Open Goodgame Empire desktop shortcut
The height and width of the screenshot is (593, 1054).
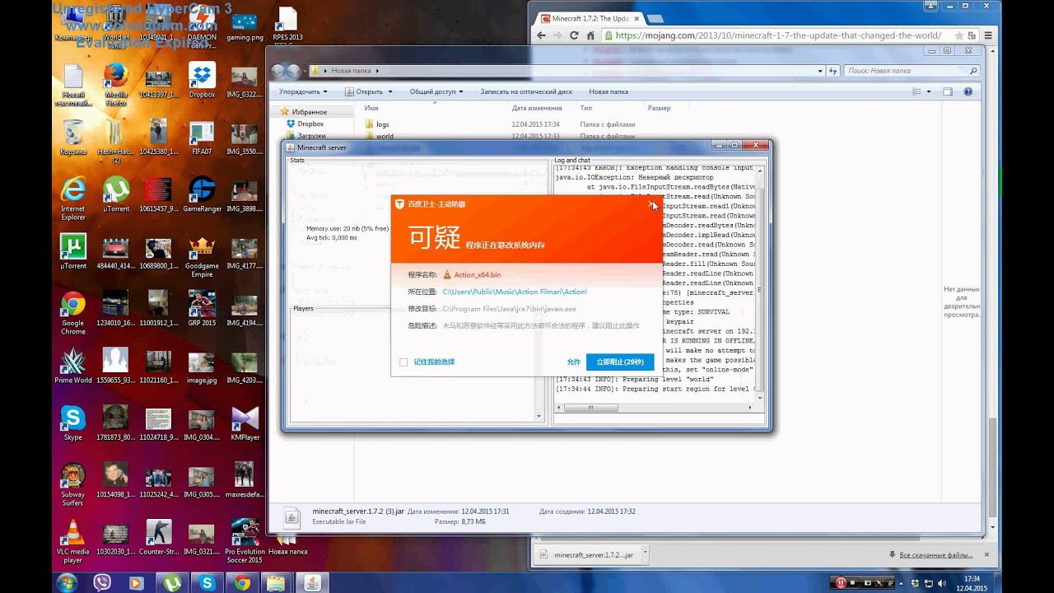(202, 256)
